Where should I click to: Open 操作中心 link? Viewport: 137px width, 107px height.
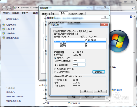click(x=10, y=92)
